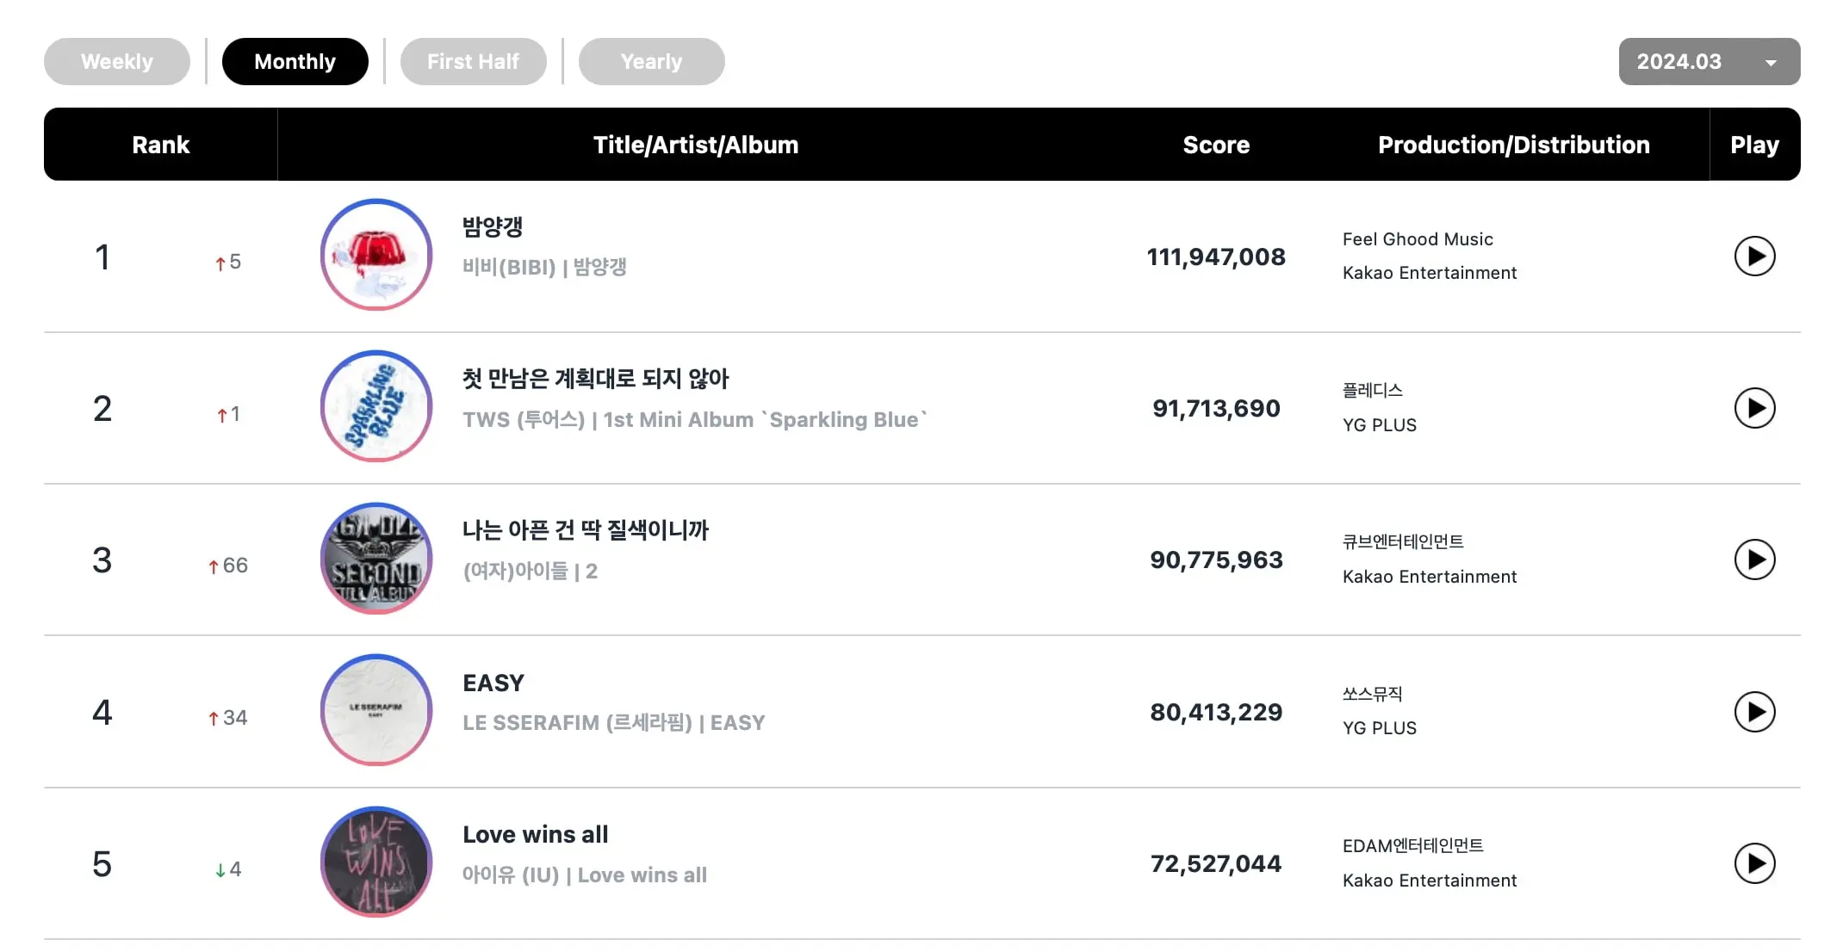The width and height of the screenshot is (1843, 952).
Task: Open the Love wins all album cover
Action: pyautogui.click(x=376, y=862)
